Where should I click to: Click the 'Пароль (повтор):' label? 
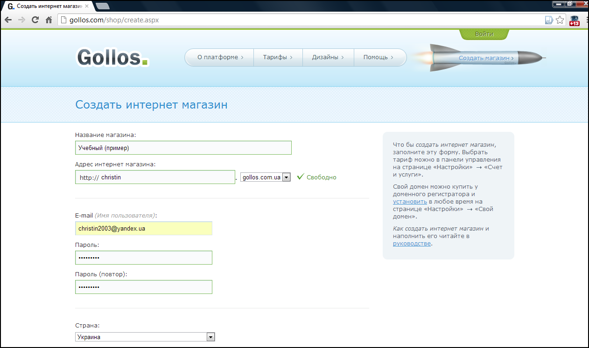coord(101,274)
